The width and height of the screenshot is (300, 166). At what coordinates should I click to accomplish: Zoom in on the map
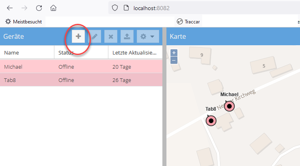174,53
